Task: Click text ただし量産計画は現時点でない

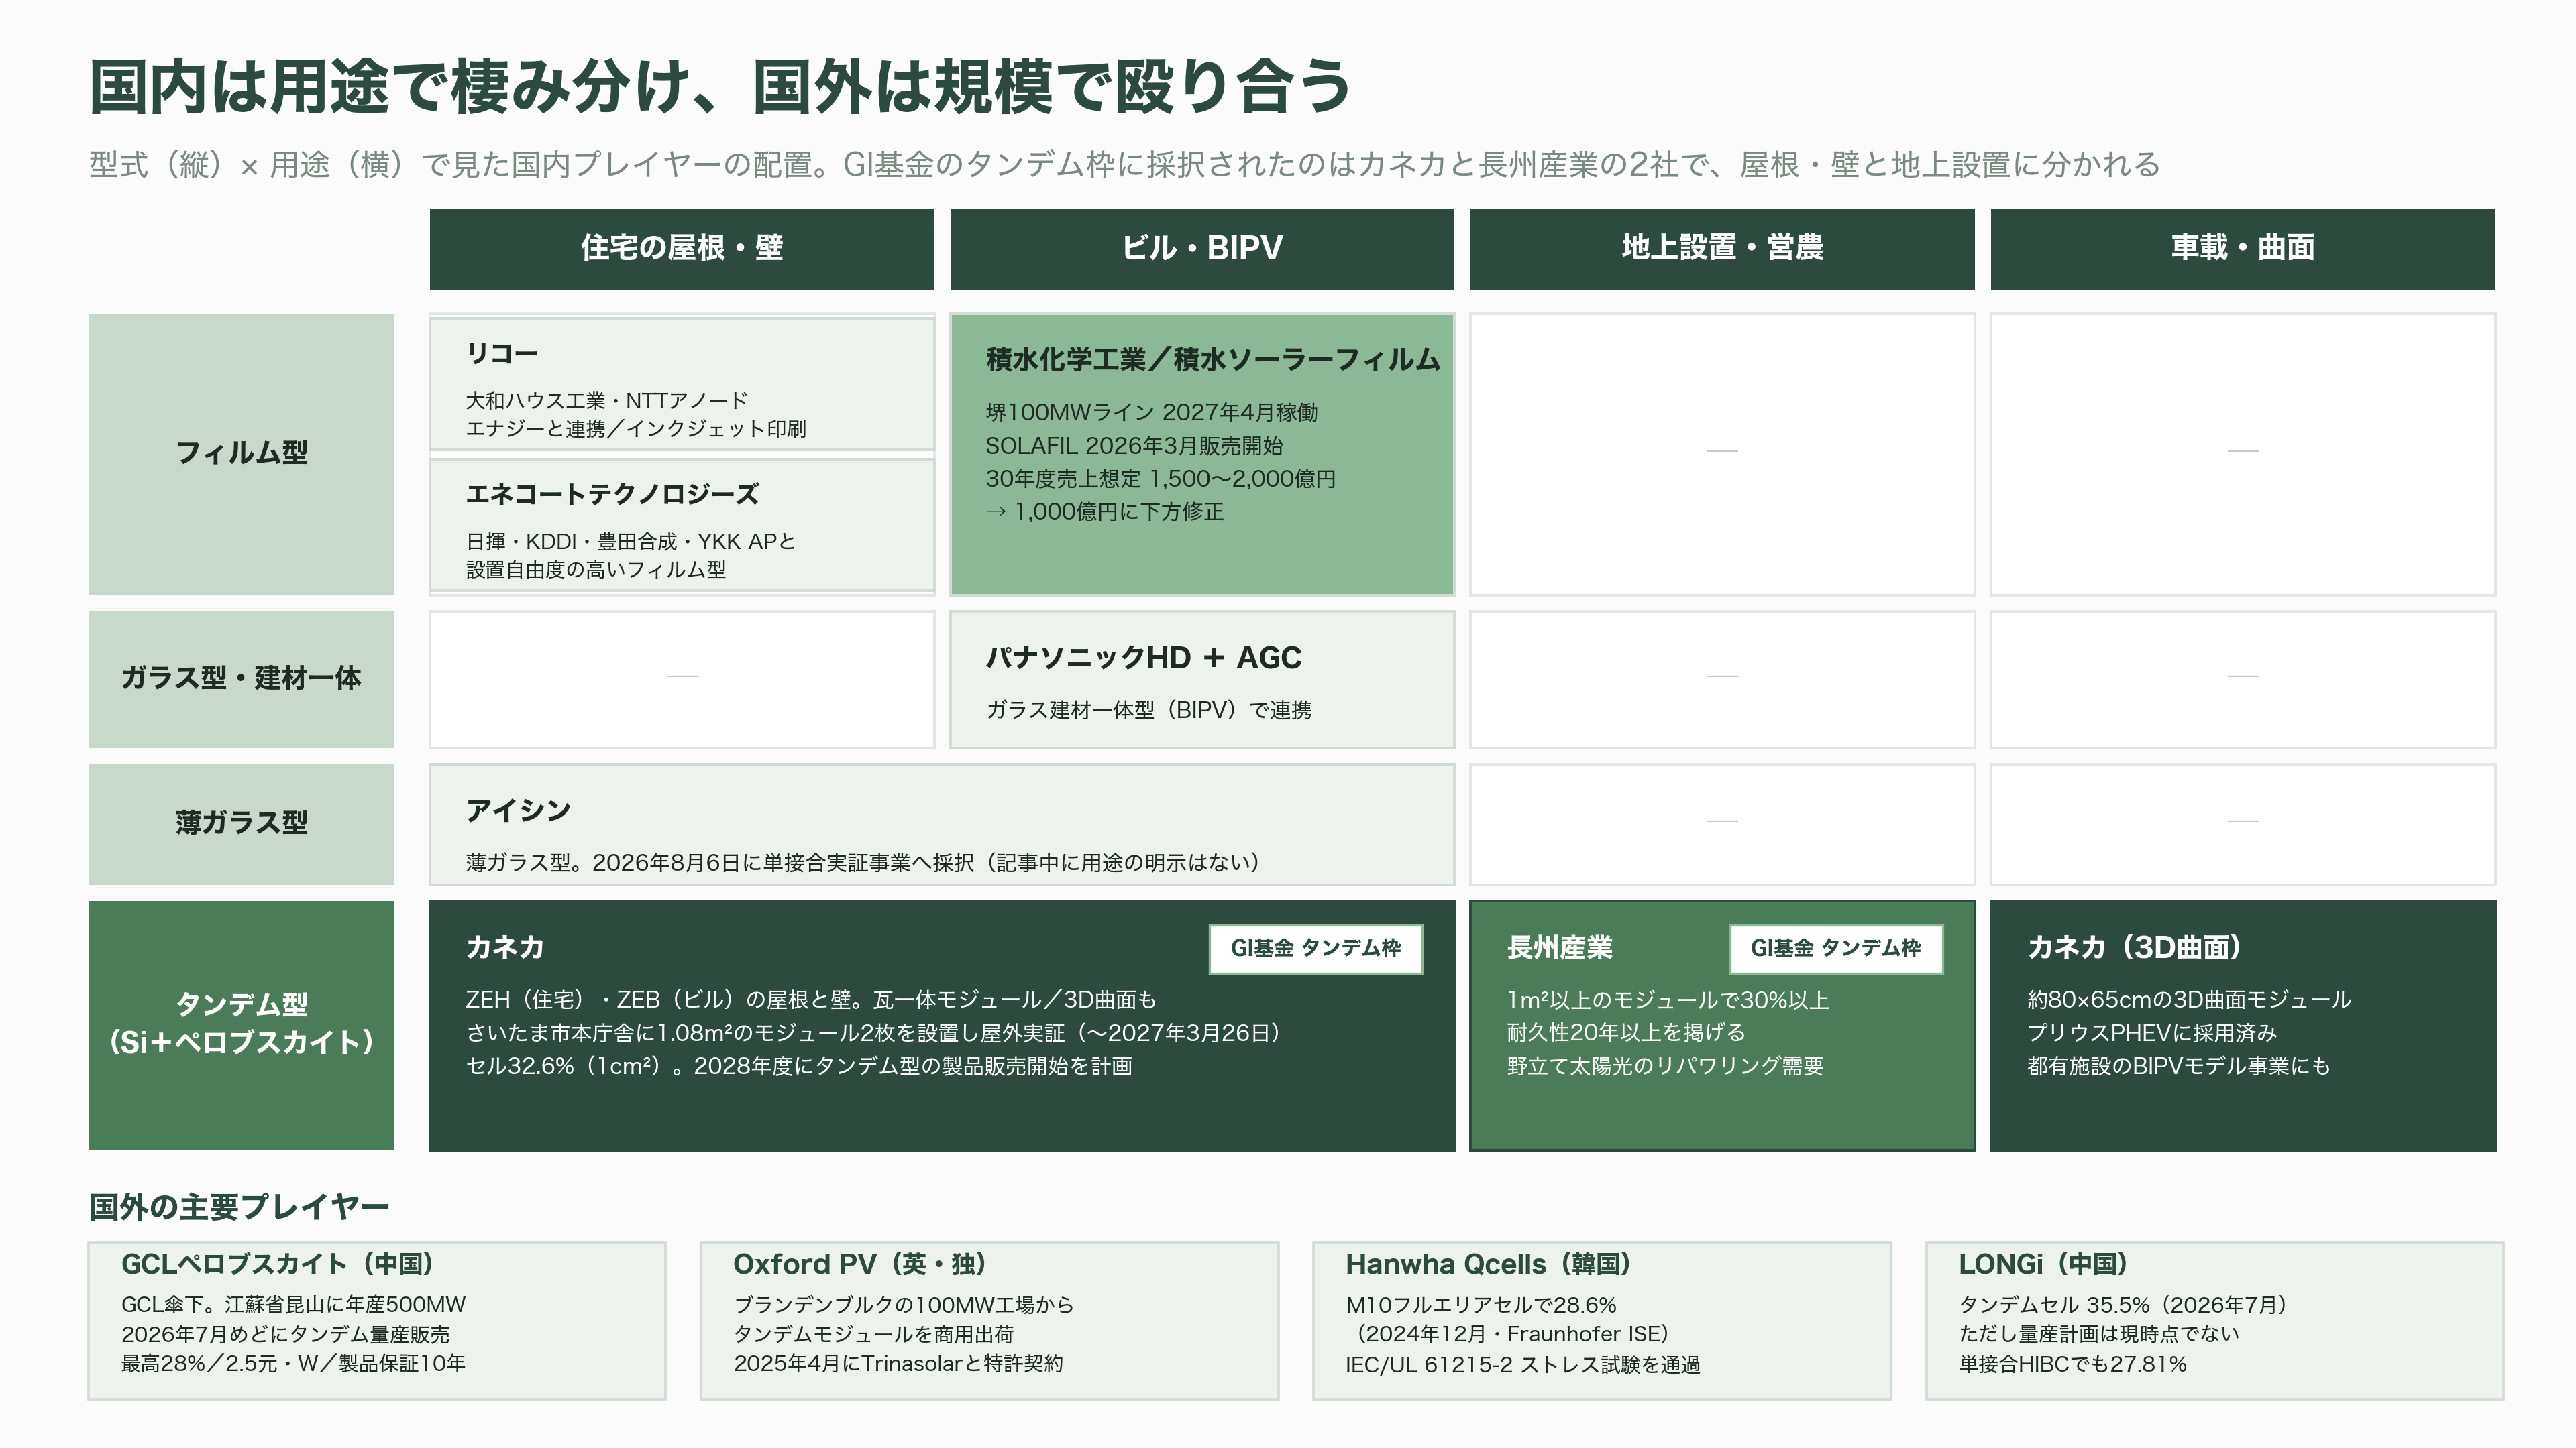Action: 2098,1334
